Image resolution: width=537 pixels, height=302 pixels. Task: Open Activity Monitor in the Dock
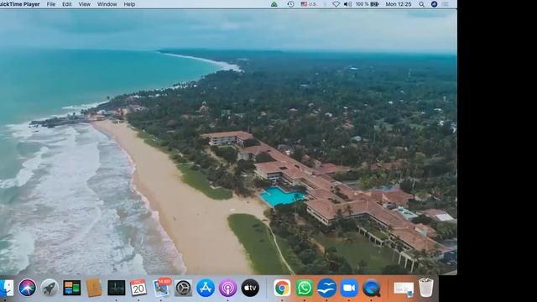point(117,288)
